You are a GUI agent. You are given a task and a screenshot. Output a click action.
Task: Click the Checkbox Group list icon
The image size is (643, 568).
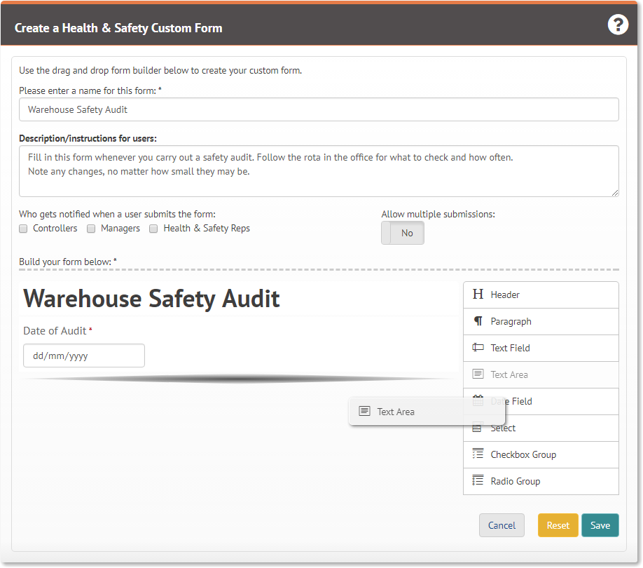pyautogui.click(x=478, y=454)
